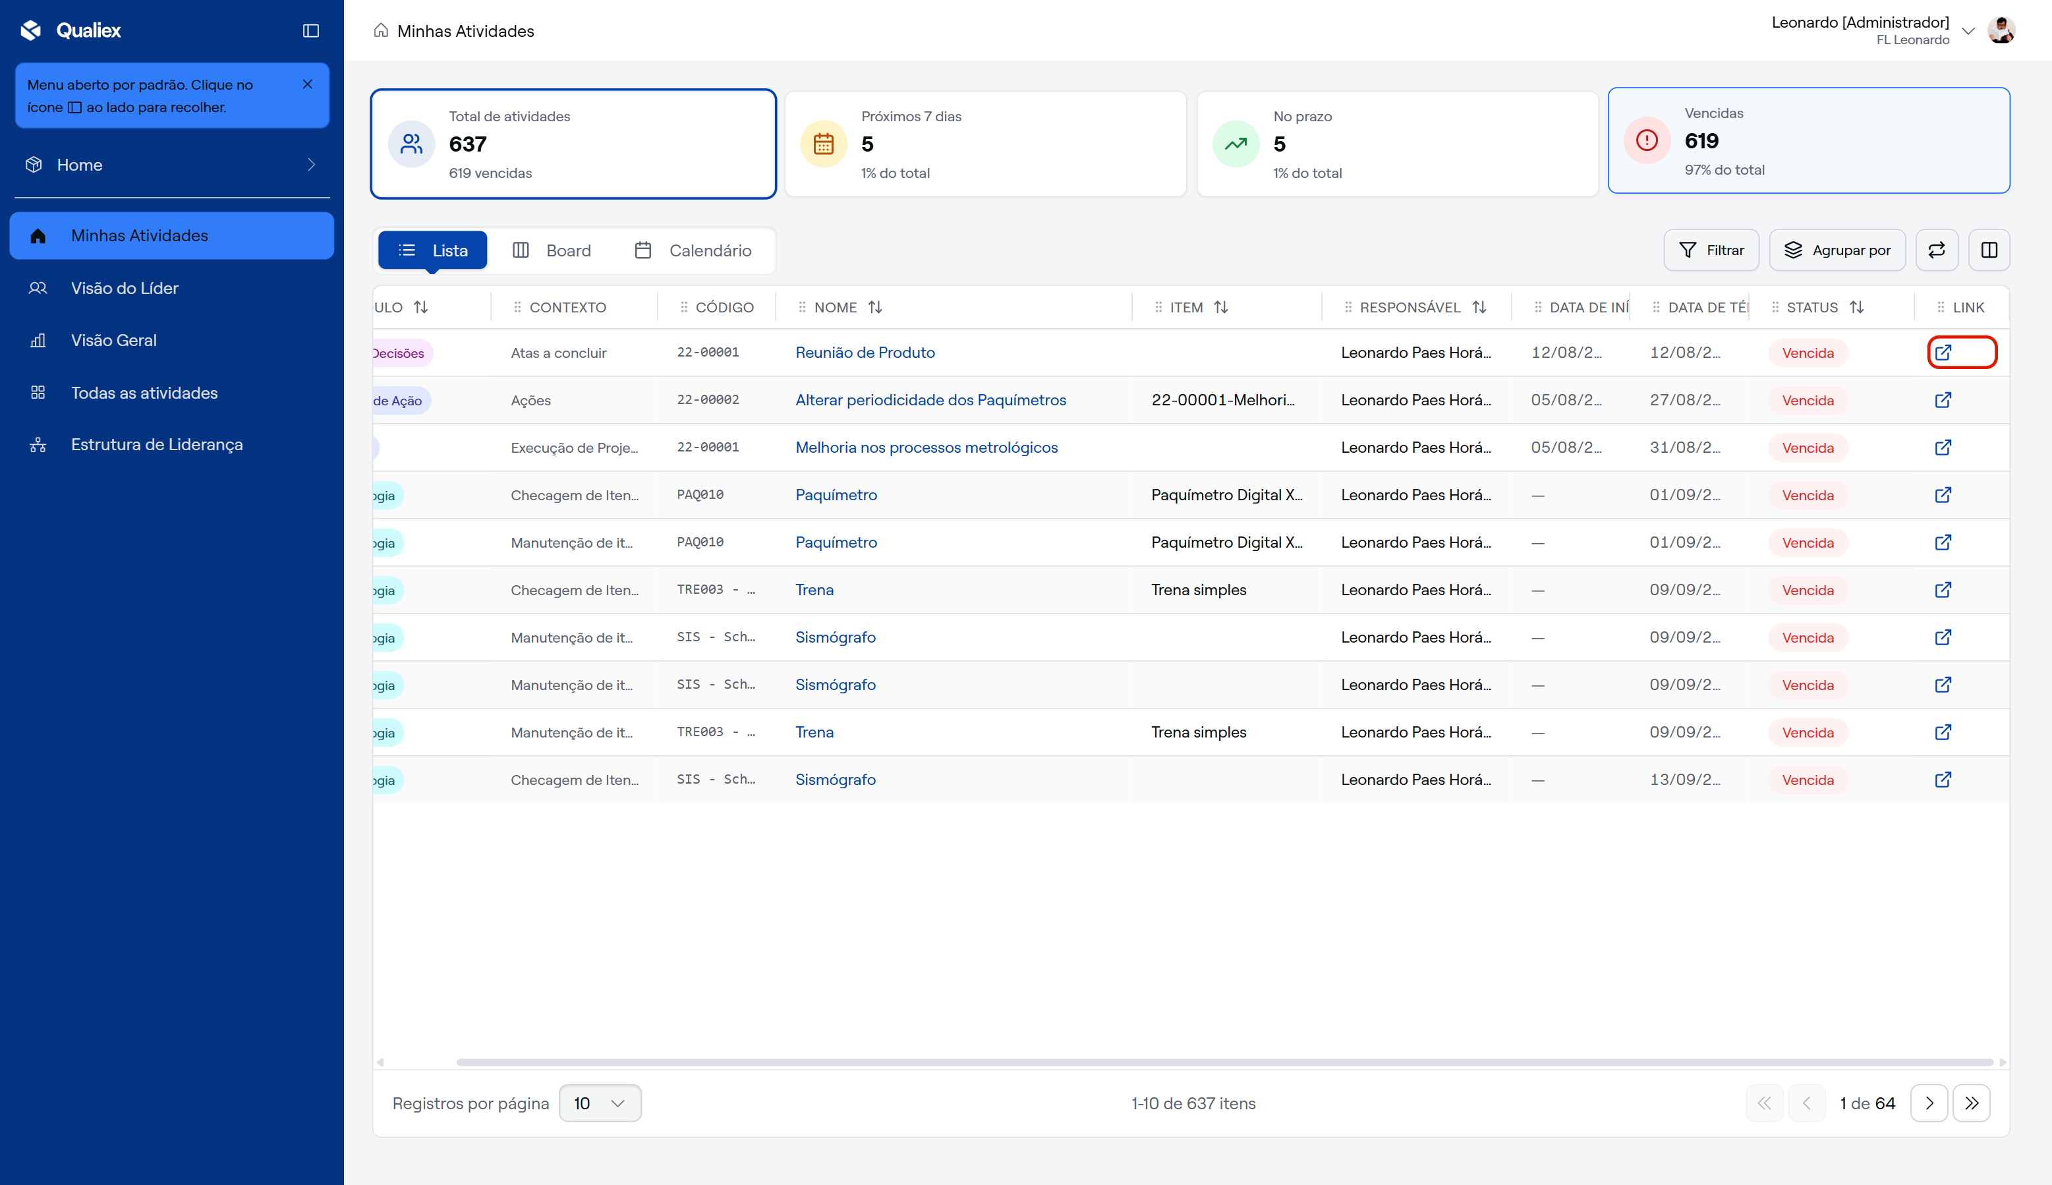The height and width of the screenshot is (1185, 2052).
Task: Expand the Home sidebar section
Action: pyautogui.click(x=172, y=165)
